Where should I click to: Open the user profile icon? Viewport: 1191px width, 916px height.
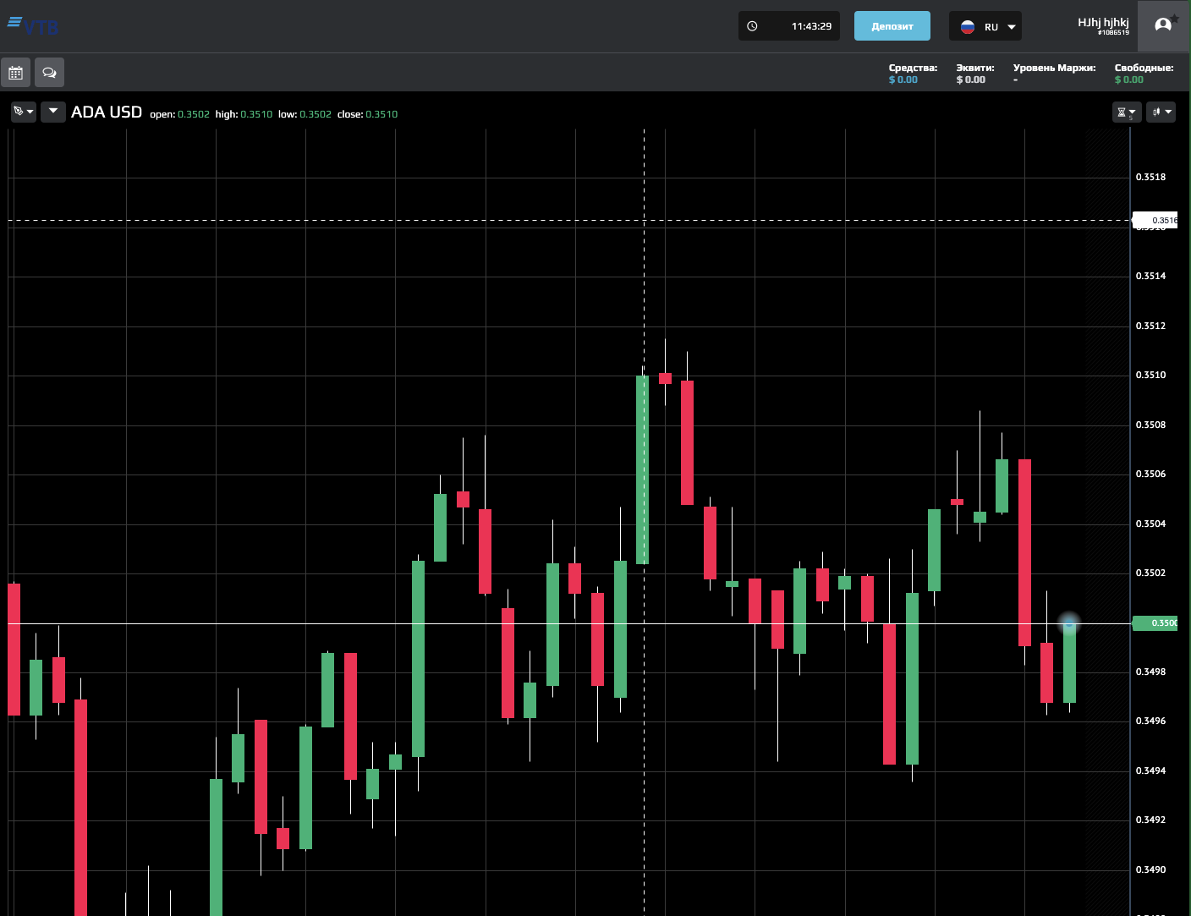[x=1163, y=25]
